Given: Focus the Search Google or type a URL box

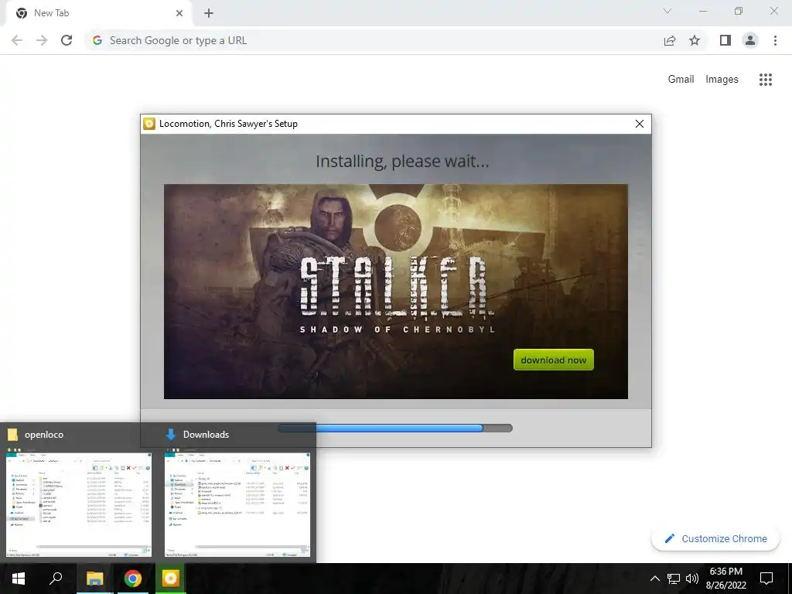Looking at the screenshot, I should pyautogui.click(x=374, y=40).
